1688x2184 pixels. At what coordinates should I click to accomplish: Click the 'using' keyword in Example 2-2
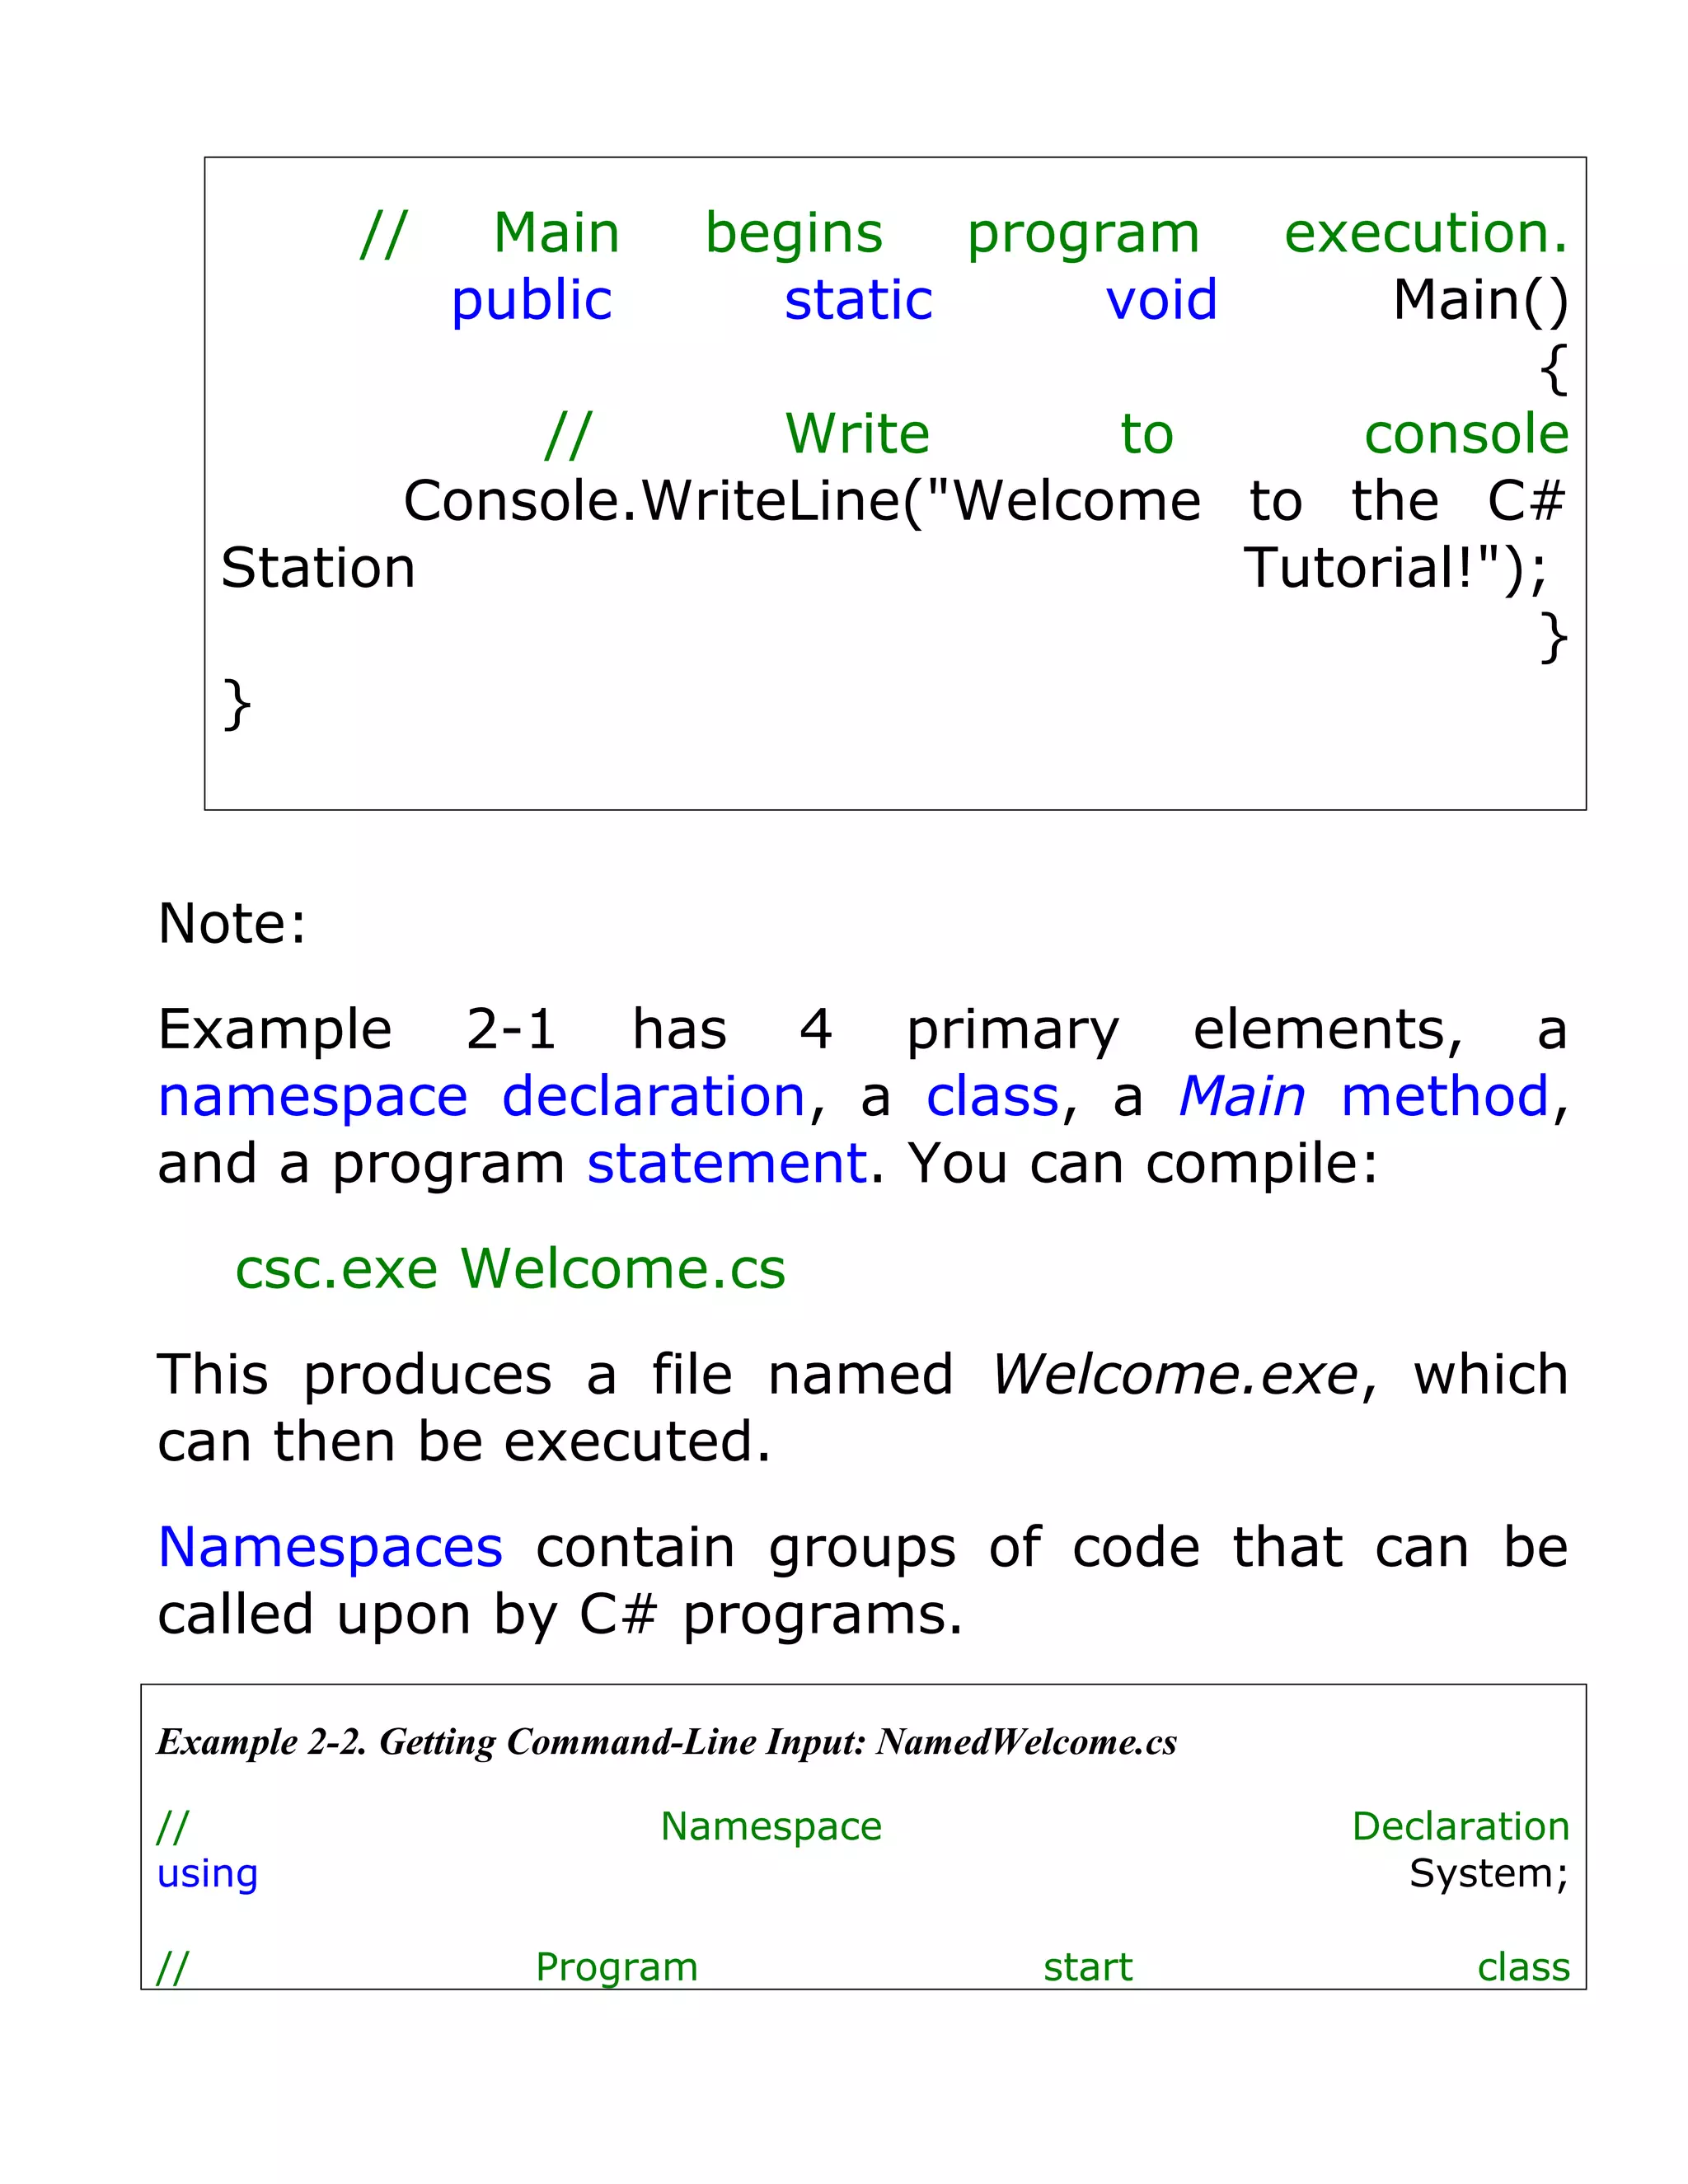point(207,1873)
